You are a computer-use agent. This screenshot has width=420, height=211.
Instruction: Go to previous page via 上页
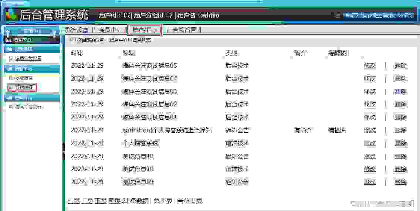pos(88,201)
